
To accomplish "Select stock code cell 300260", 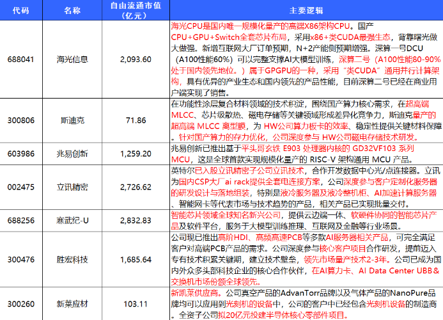I will tap(21, 304).
